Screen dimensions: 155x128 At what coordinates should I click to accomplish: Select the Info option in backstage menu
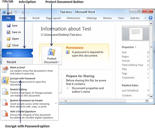[x=17, y=53]
